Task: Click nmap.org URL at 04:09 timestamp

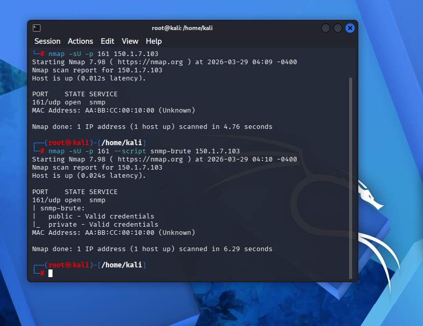Action: point(150,62)
